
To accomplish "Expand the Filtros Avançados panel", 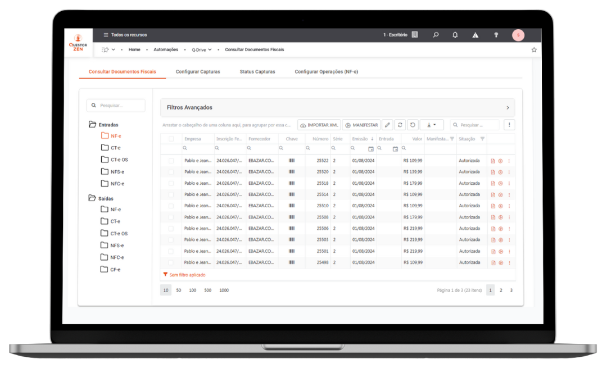I will [x=508, y=107].
